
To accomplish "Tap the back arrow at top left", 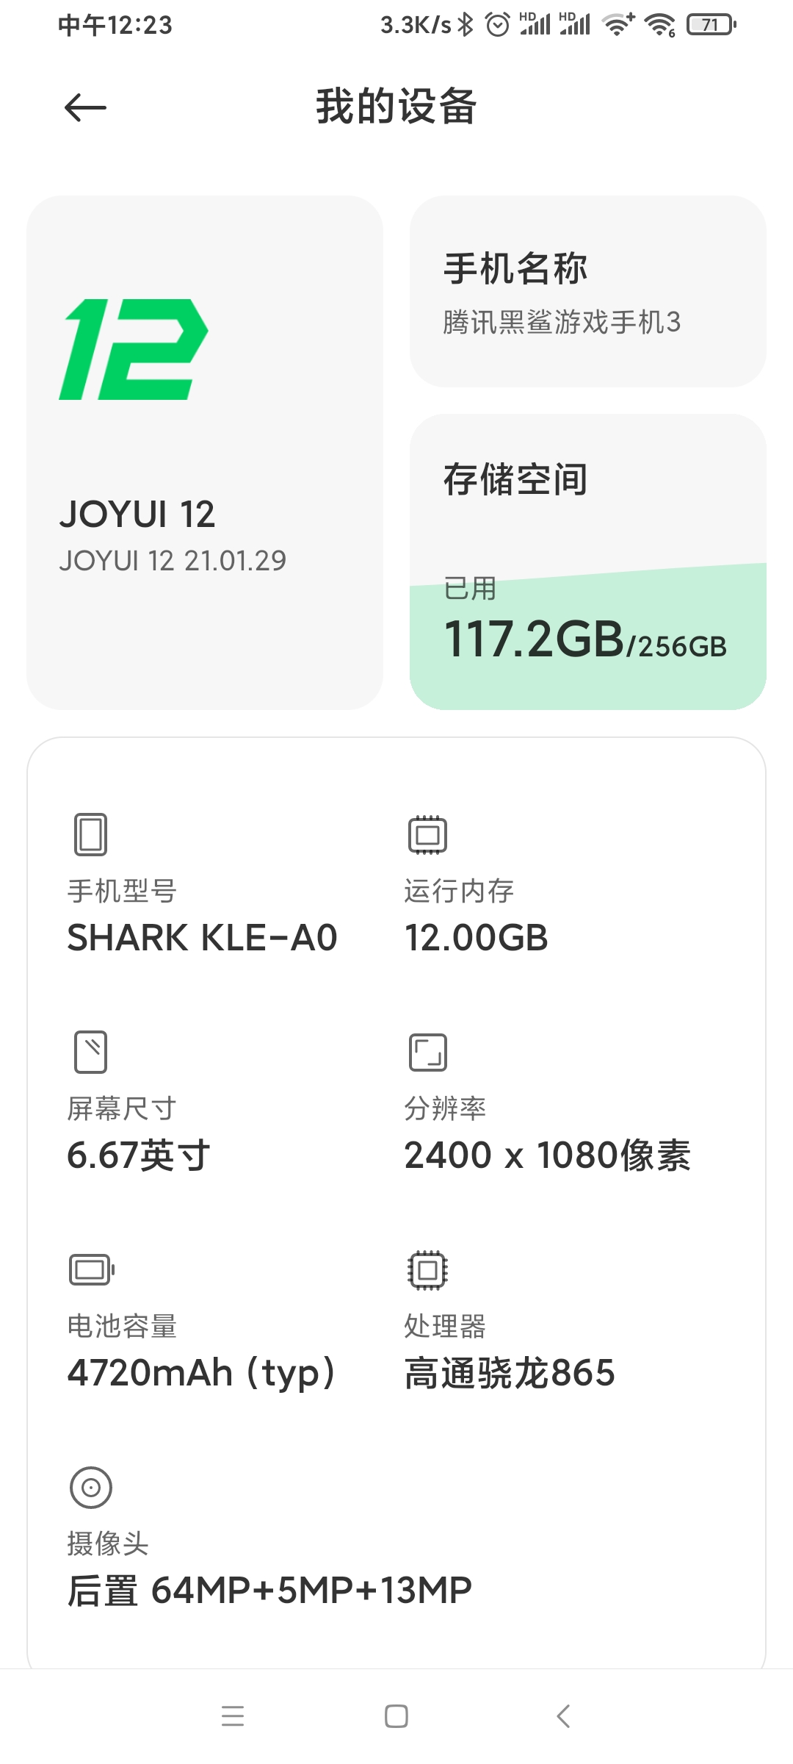I will [x=85, y=108].
